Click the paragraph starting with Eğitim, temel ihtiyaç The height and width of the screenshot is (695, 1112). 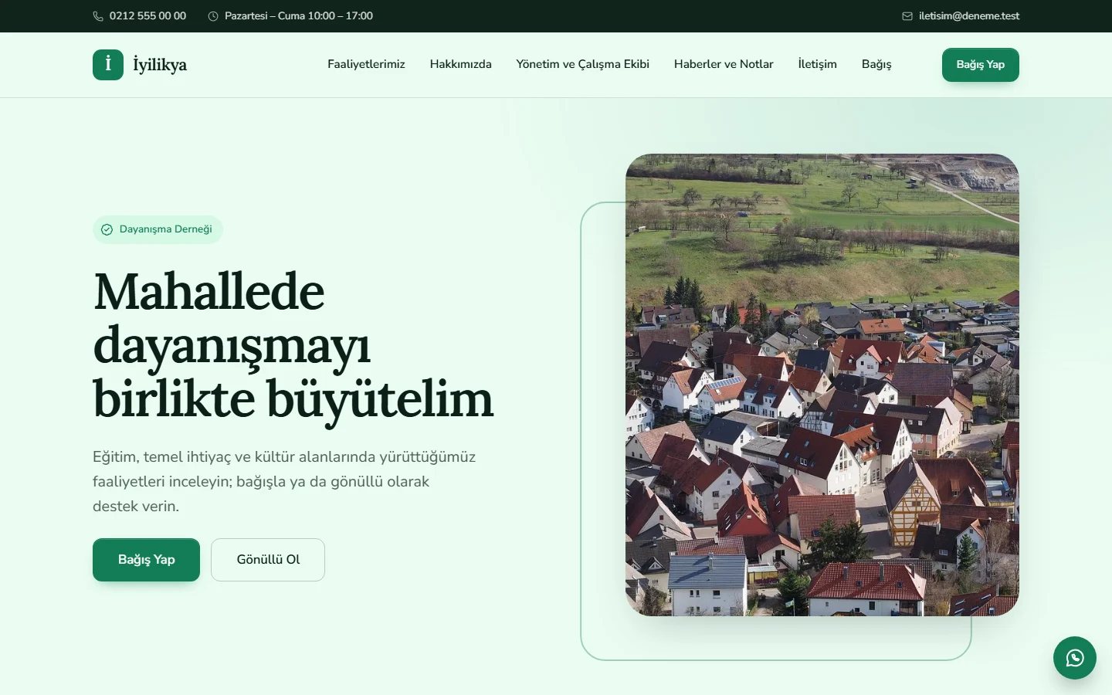point(284,481)
